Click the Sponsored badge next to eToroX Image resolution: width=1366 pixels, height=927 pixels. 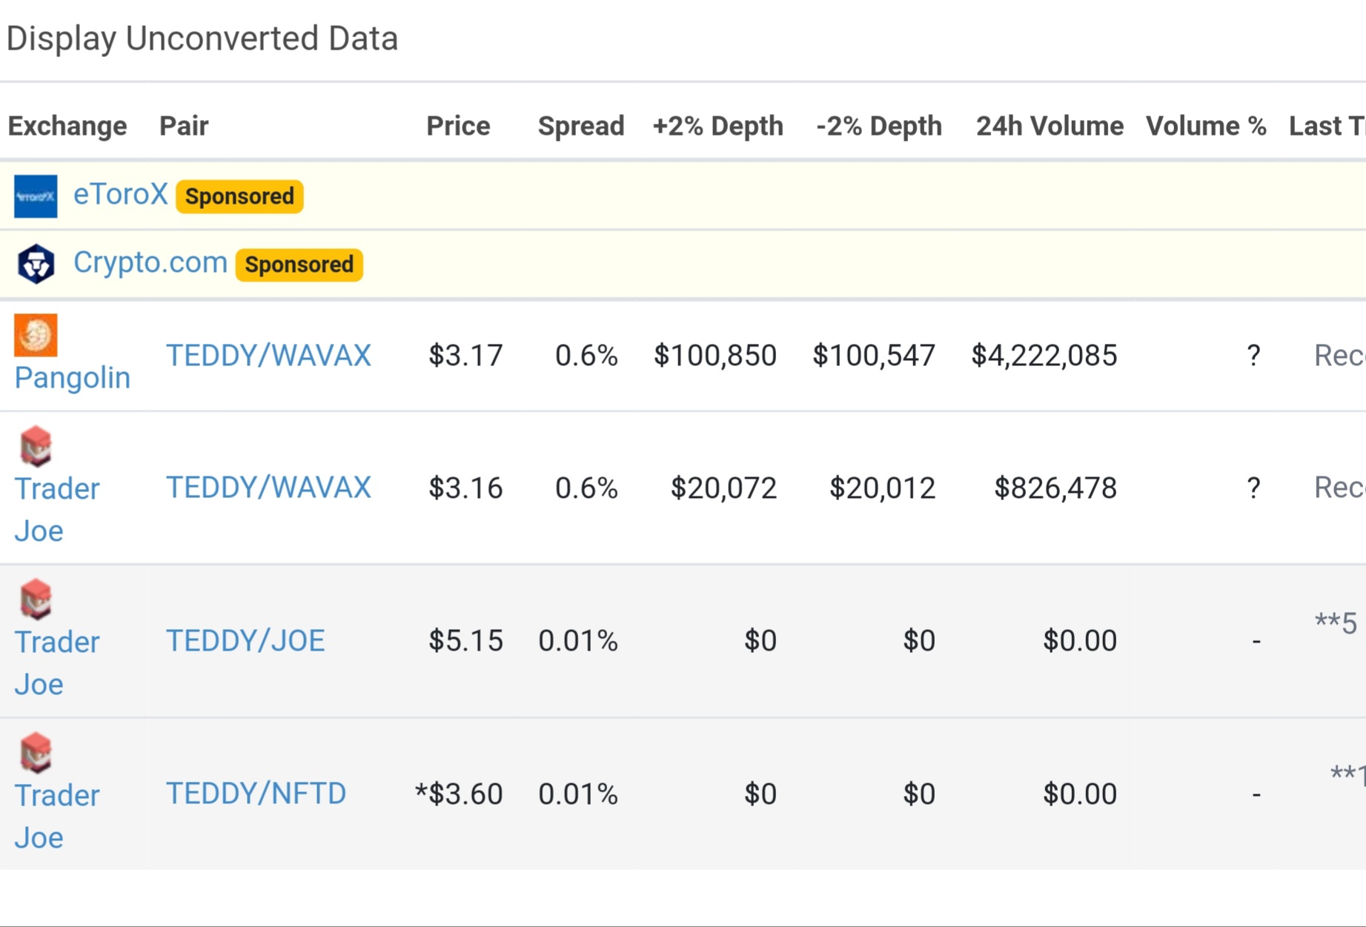click(x=239, y=196)
